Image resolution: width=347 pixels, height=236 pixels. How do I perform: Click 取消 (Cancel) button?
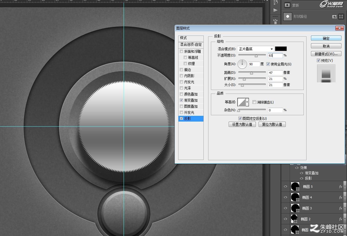(326, 46)
